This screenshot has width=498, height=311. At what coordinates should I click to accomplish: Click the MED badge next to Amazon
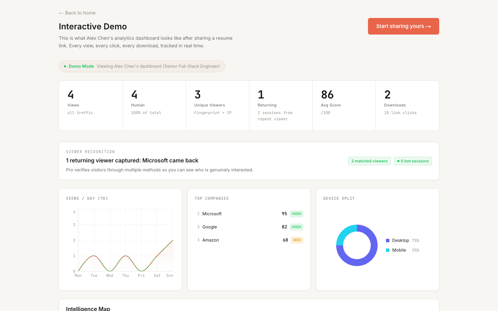[296, 240]
